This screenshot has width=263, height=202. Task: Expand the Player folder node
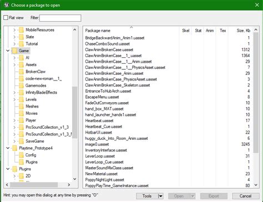pyautogui.click(x=14, y=120)
